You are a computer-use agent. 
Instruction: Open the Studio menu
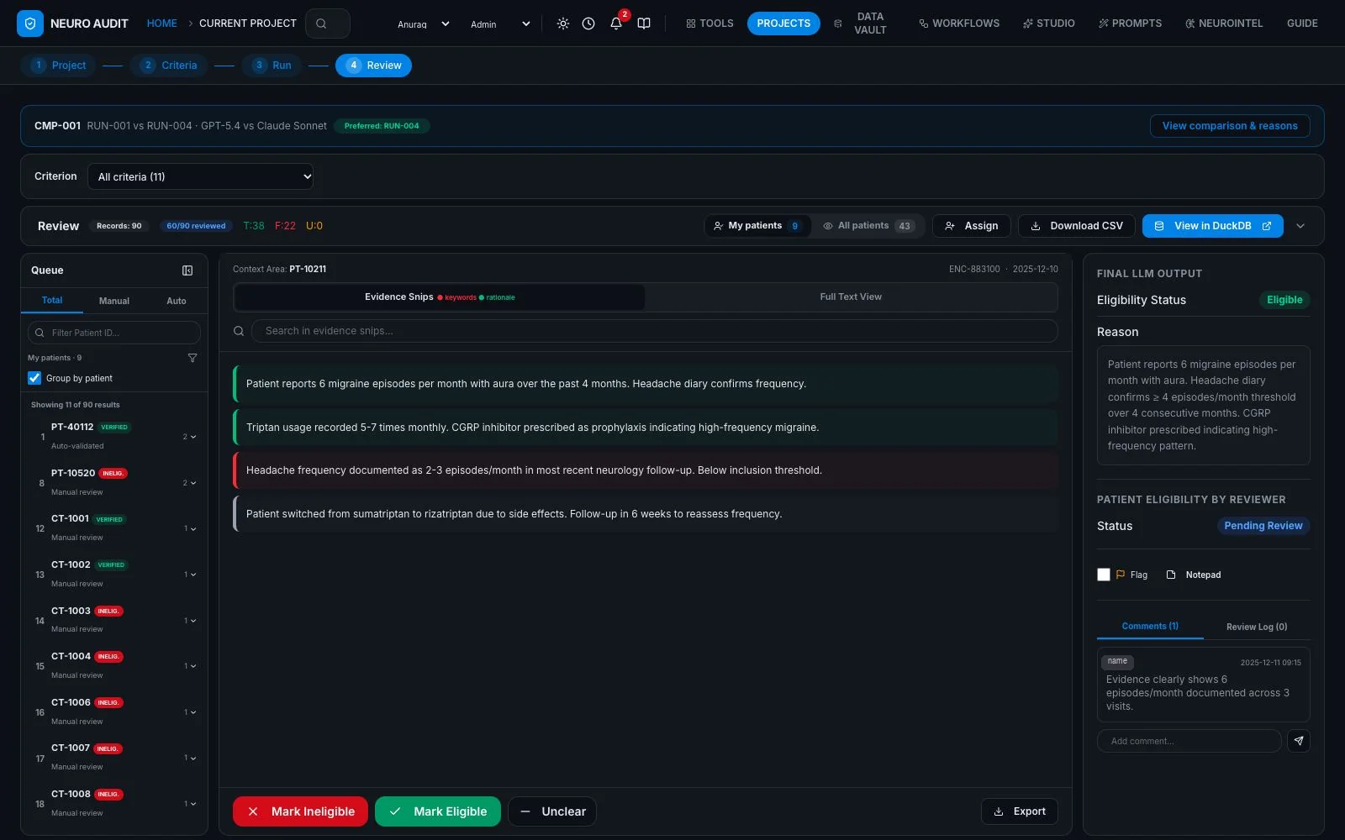1049,24
